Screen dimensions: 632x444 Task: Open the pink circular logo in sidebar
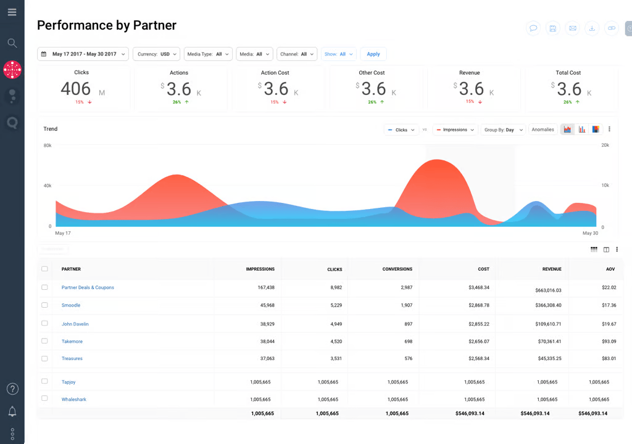click(12, 70)
